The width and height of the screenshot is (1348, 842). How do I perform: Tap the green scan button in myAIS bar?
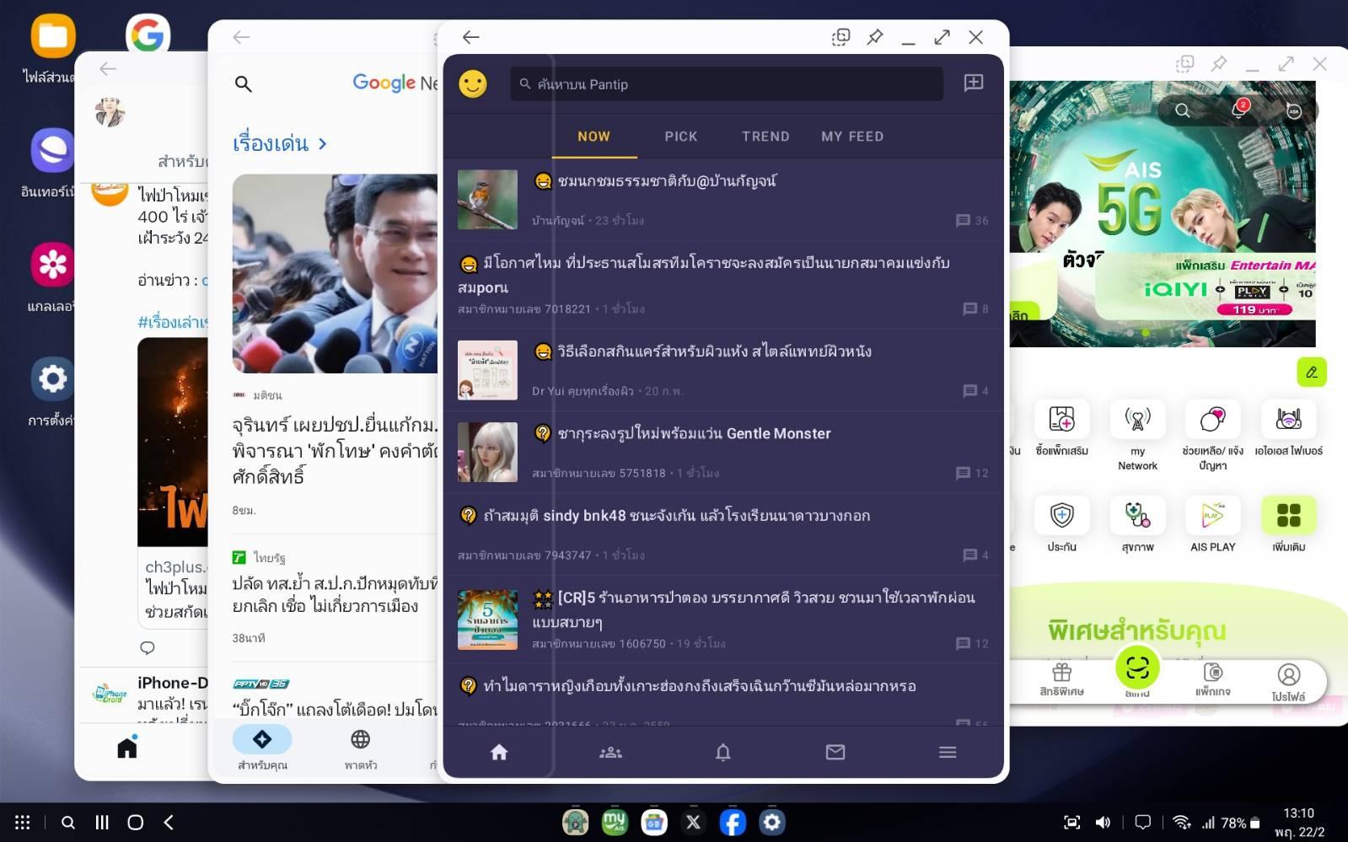(1137, 668)
